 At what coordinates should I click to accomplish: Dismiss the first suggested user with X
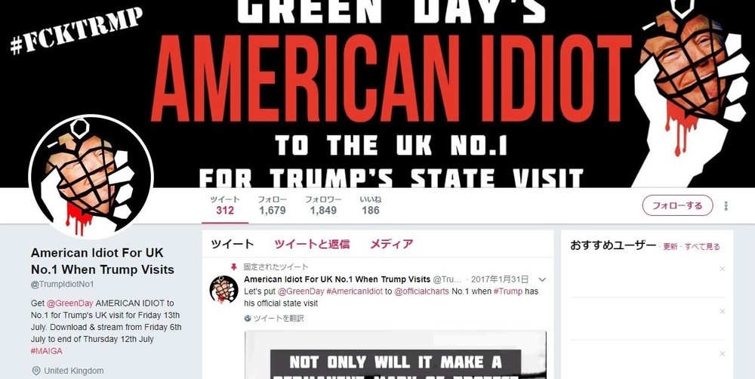pyautogui.click(x=722, y=269)
